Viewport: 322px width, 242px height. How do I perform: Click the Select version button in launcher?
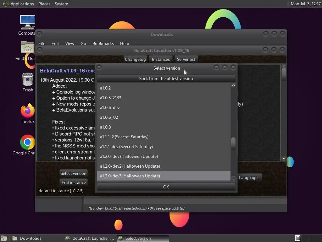(73, 173)
